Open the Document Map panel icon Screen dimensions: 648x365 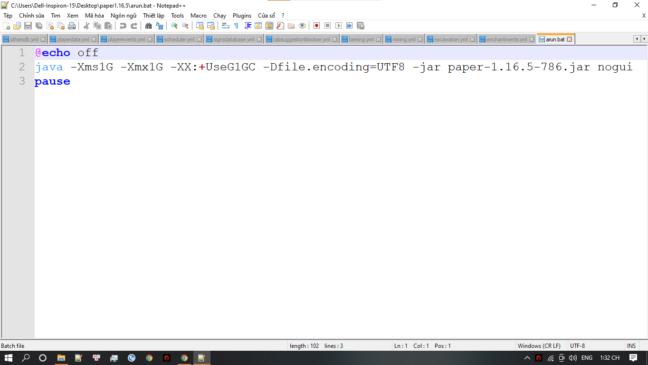269,26
